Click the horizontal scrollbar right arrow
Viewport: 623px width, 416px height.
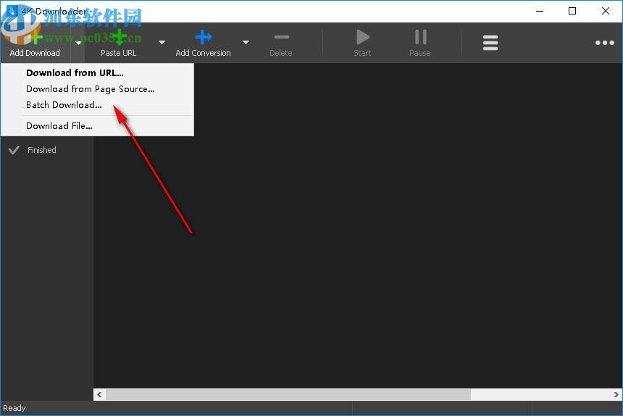[616, 394]
